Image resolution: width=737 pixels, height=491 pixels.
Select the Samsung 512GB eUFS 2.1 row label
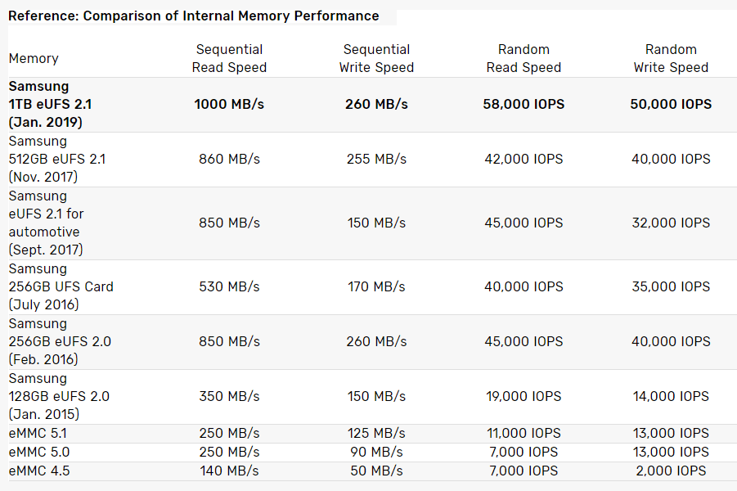coord(57,160)
